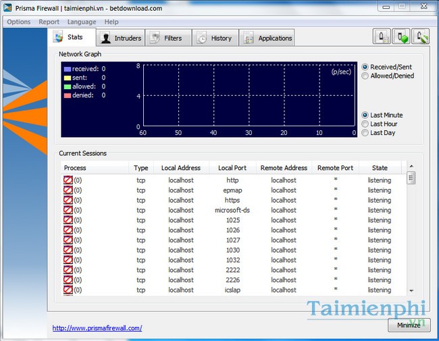Viewport: 439px width, 341px height.
Task: Click the blocked icon in the 2222 row
Action: [x=68, y=270]
